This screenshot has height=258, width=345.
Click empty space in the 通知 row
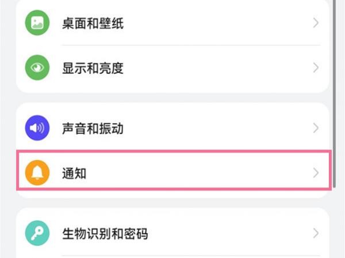(198, 173)
